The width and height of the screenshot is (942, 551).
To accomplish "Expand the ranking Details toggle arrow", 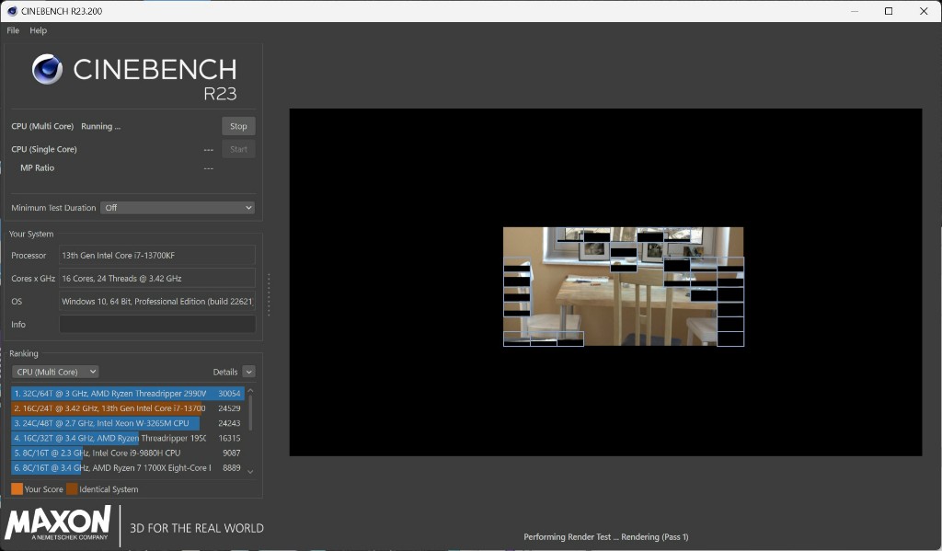I will pos(248,372).
